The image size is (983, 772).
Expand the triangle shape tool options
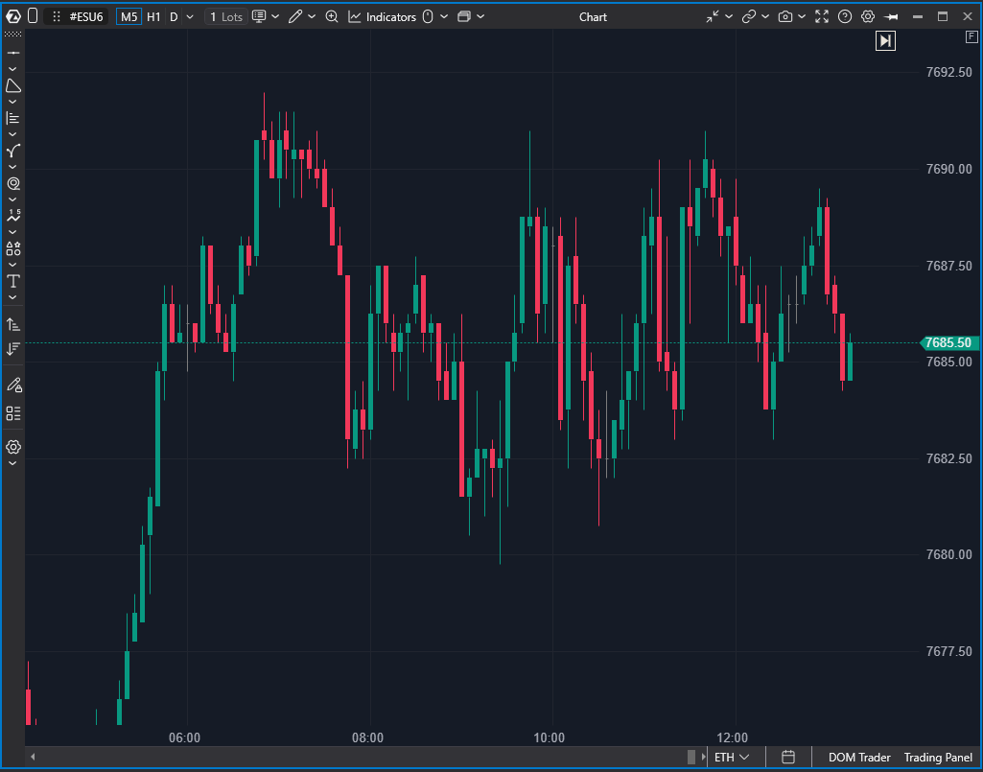12,102
